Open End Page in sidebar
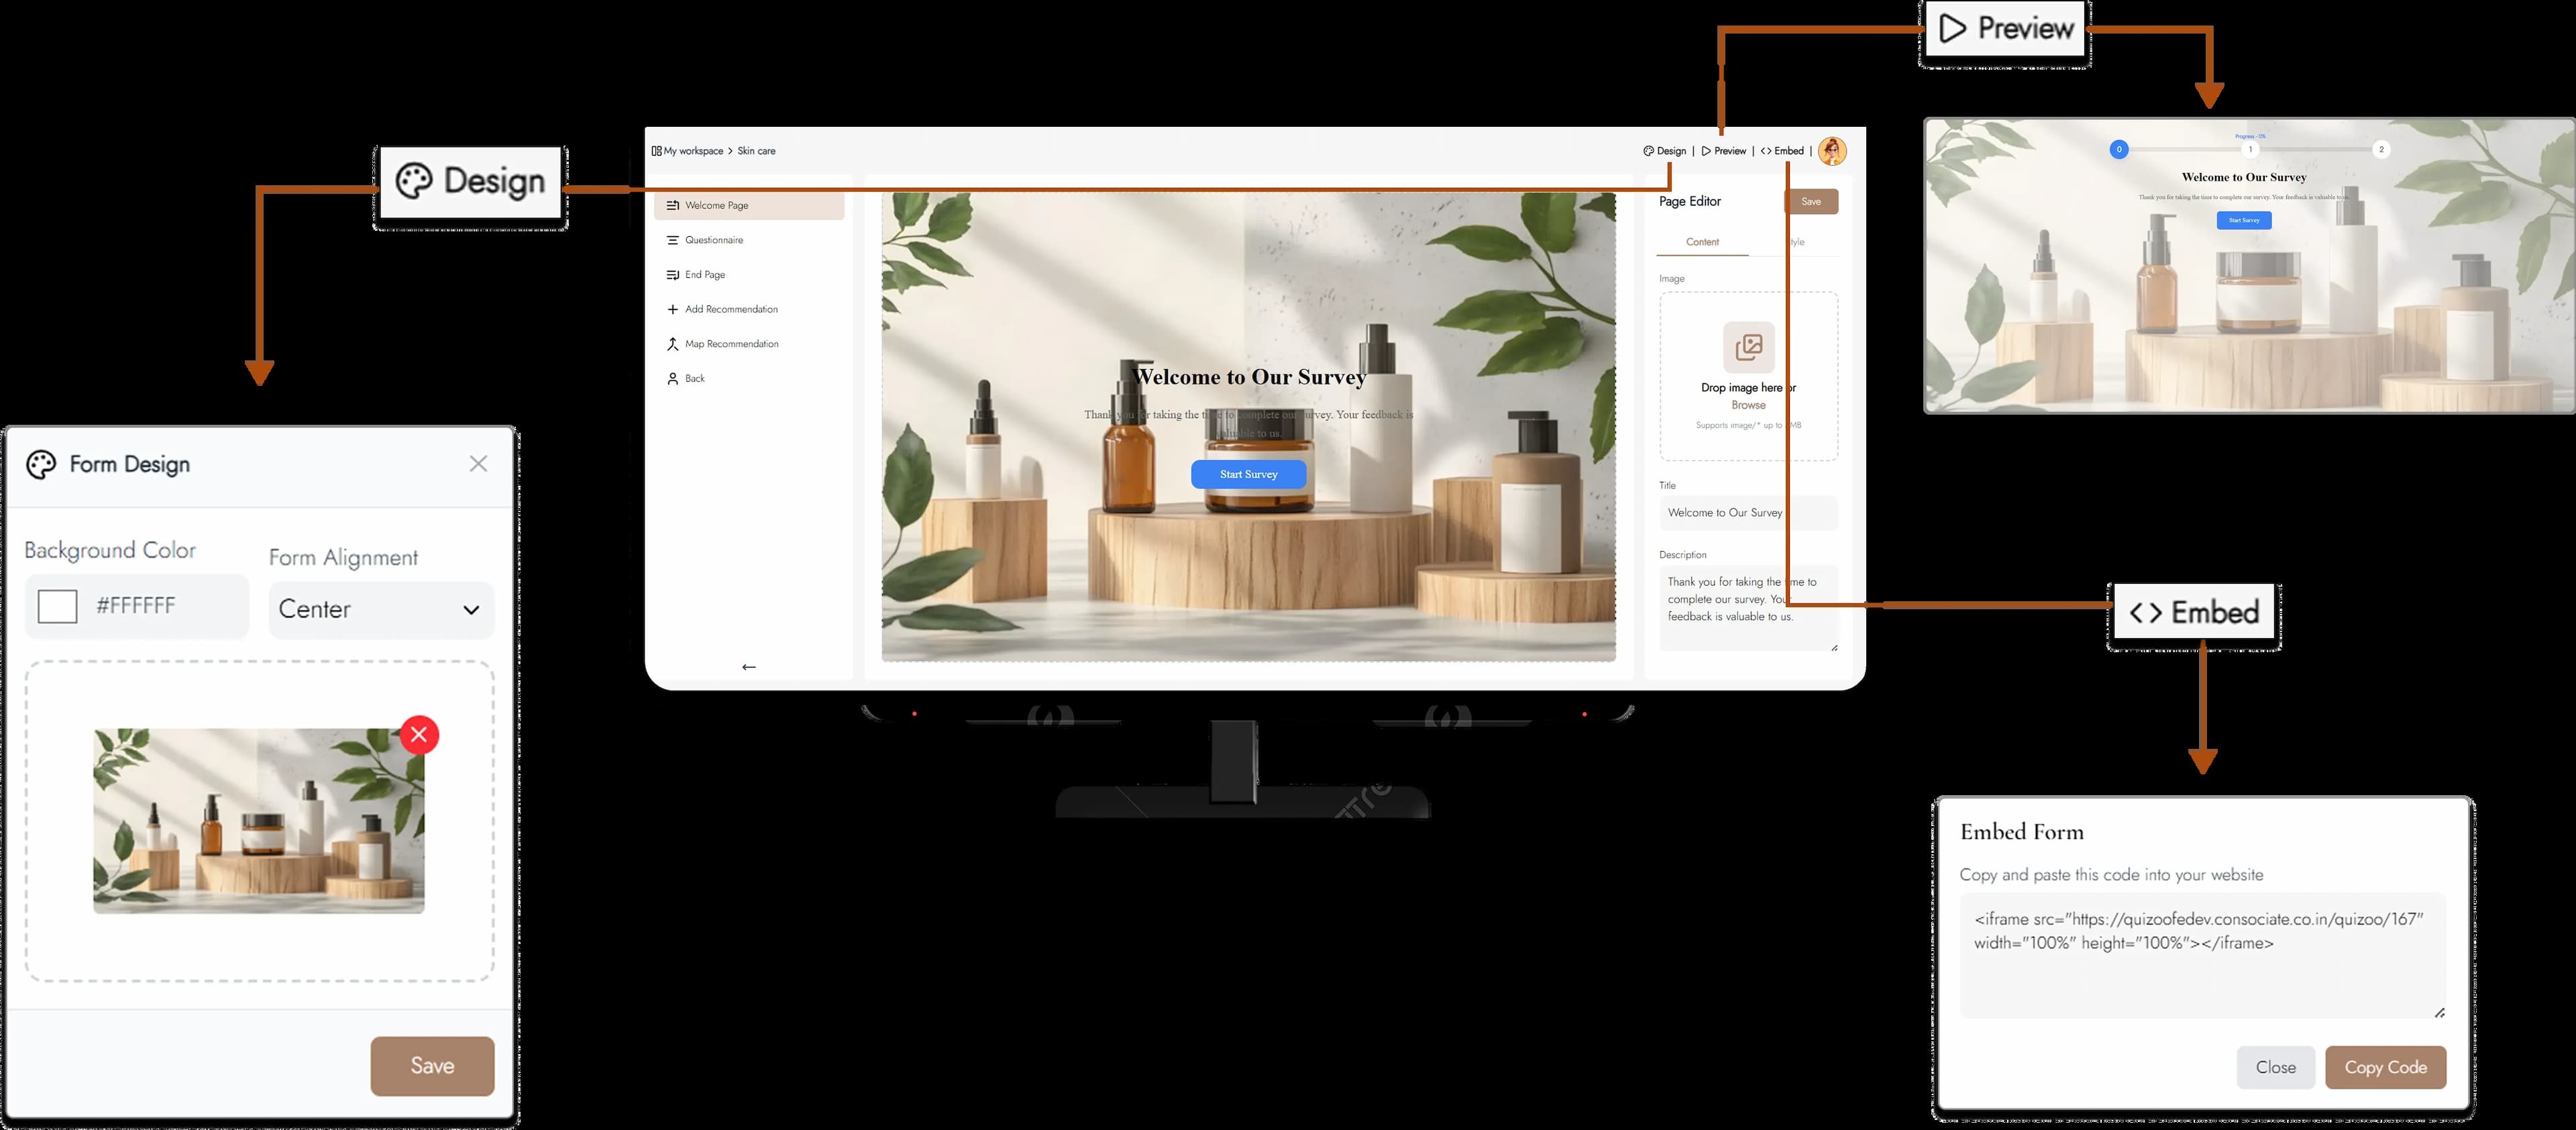The width and height of the screenshot is (2576, 1130). [x=704, y=275]
